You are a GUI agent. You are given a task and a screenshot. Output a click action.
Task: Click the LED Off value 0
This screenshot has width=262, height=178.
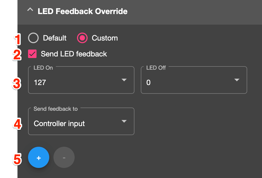(148, 83)
